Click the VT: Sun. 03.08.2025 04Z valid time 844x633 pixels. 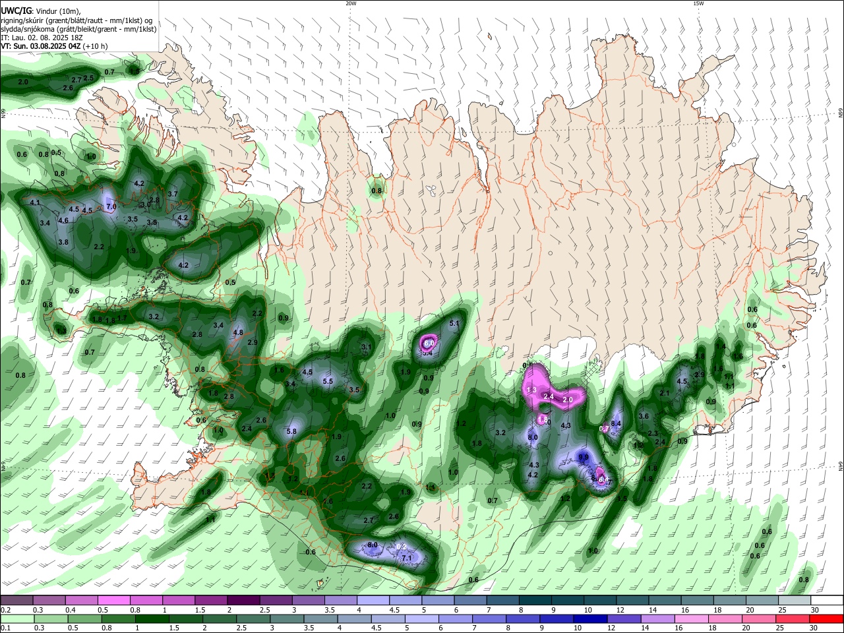coord(40,46)
